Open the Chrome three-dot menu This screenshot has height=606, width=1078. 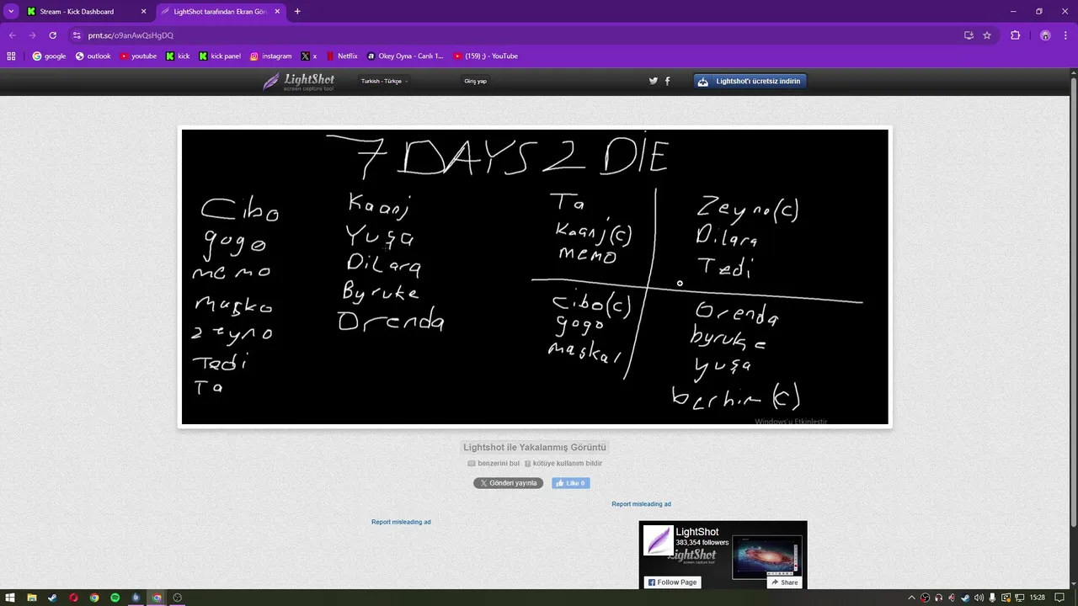point(1065,35)
